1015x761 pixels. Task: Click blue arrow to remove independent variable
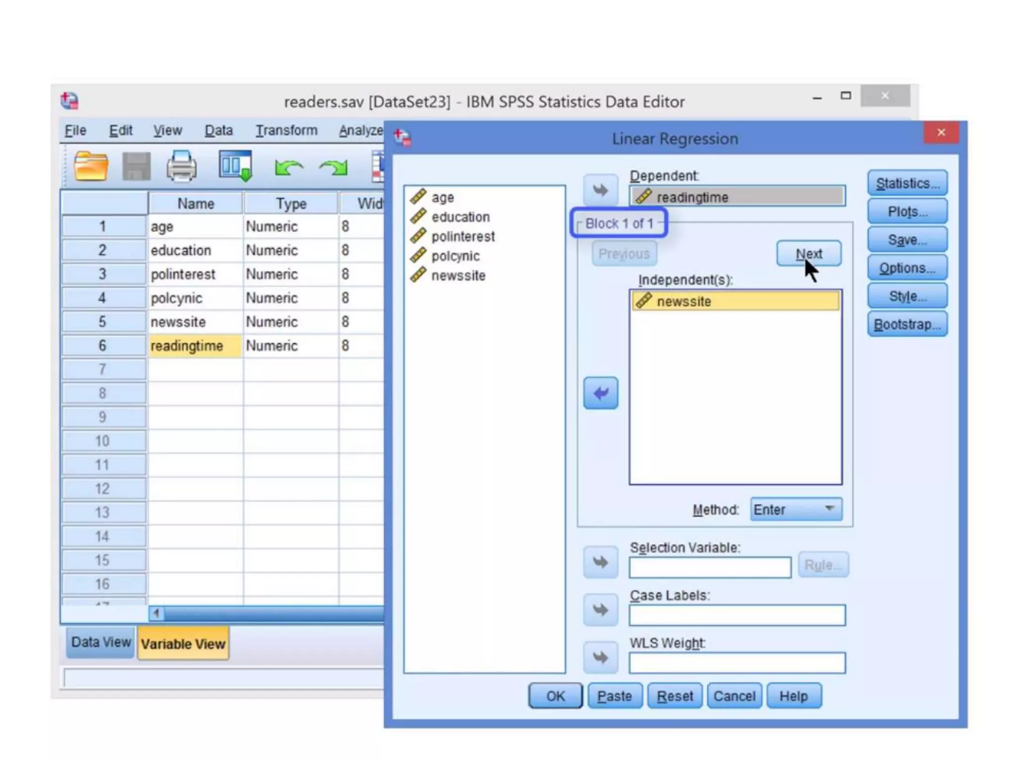(x=600, y=393)
